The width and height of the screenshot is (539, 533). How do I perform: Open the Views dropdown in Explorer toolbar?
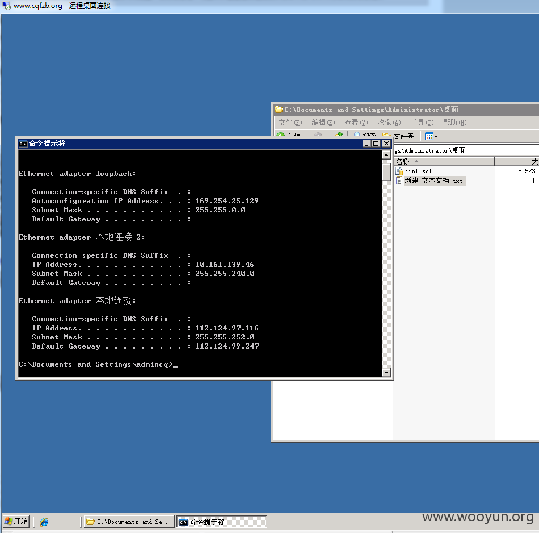pos(431,136)
